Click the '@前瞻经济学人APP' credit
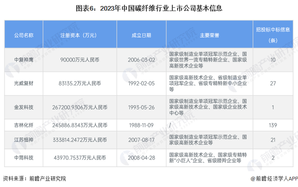298x187 pixels. [274, 178]
